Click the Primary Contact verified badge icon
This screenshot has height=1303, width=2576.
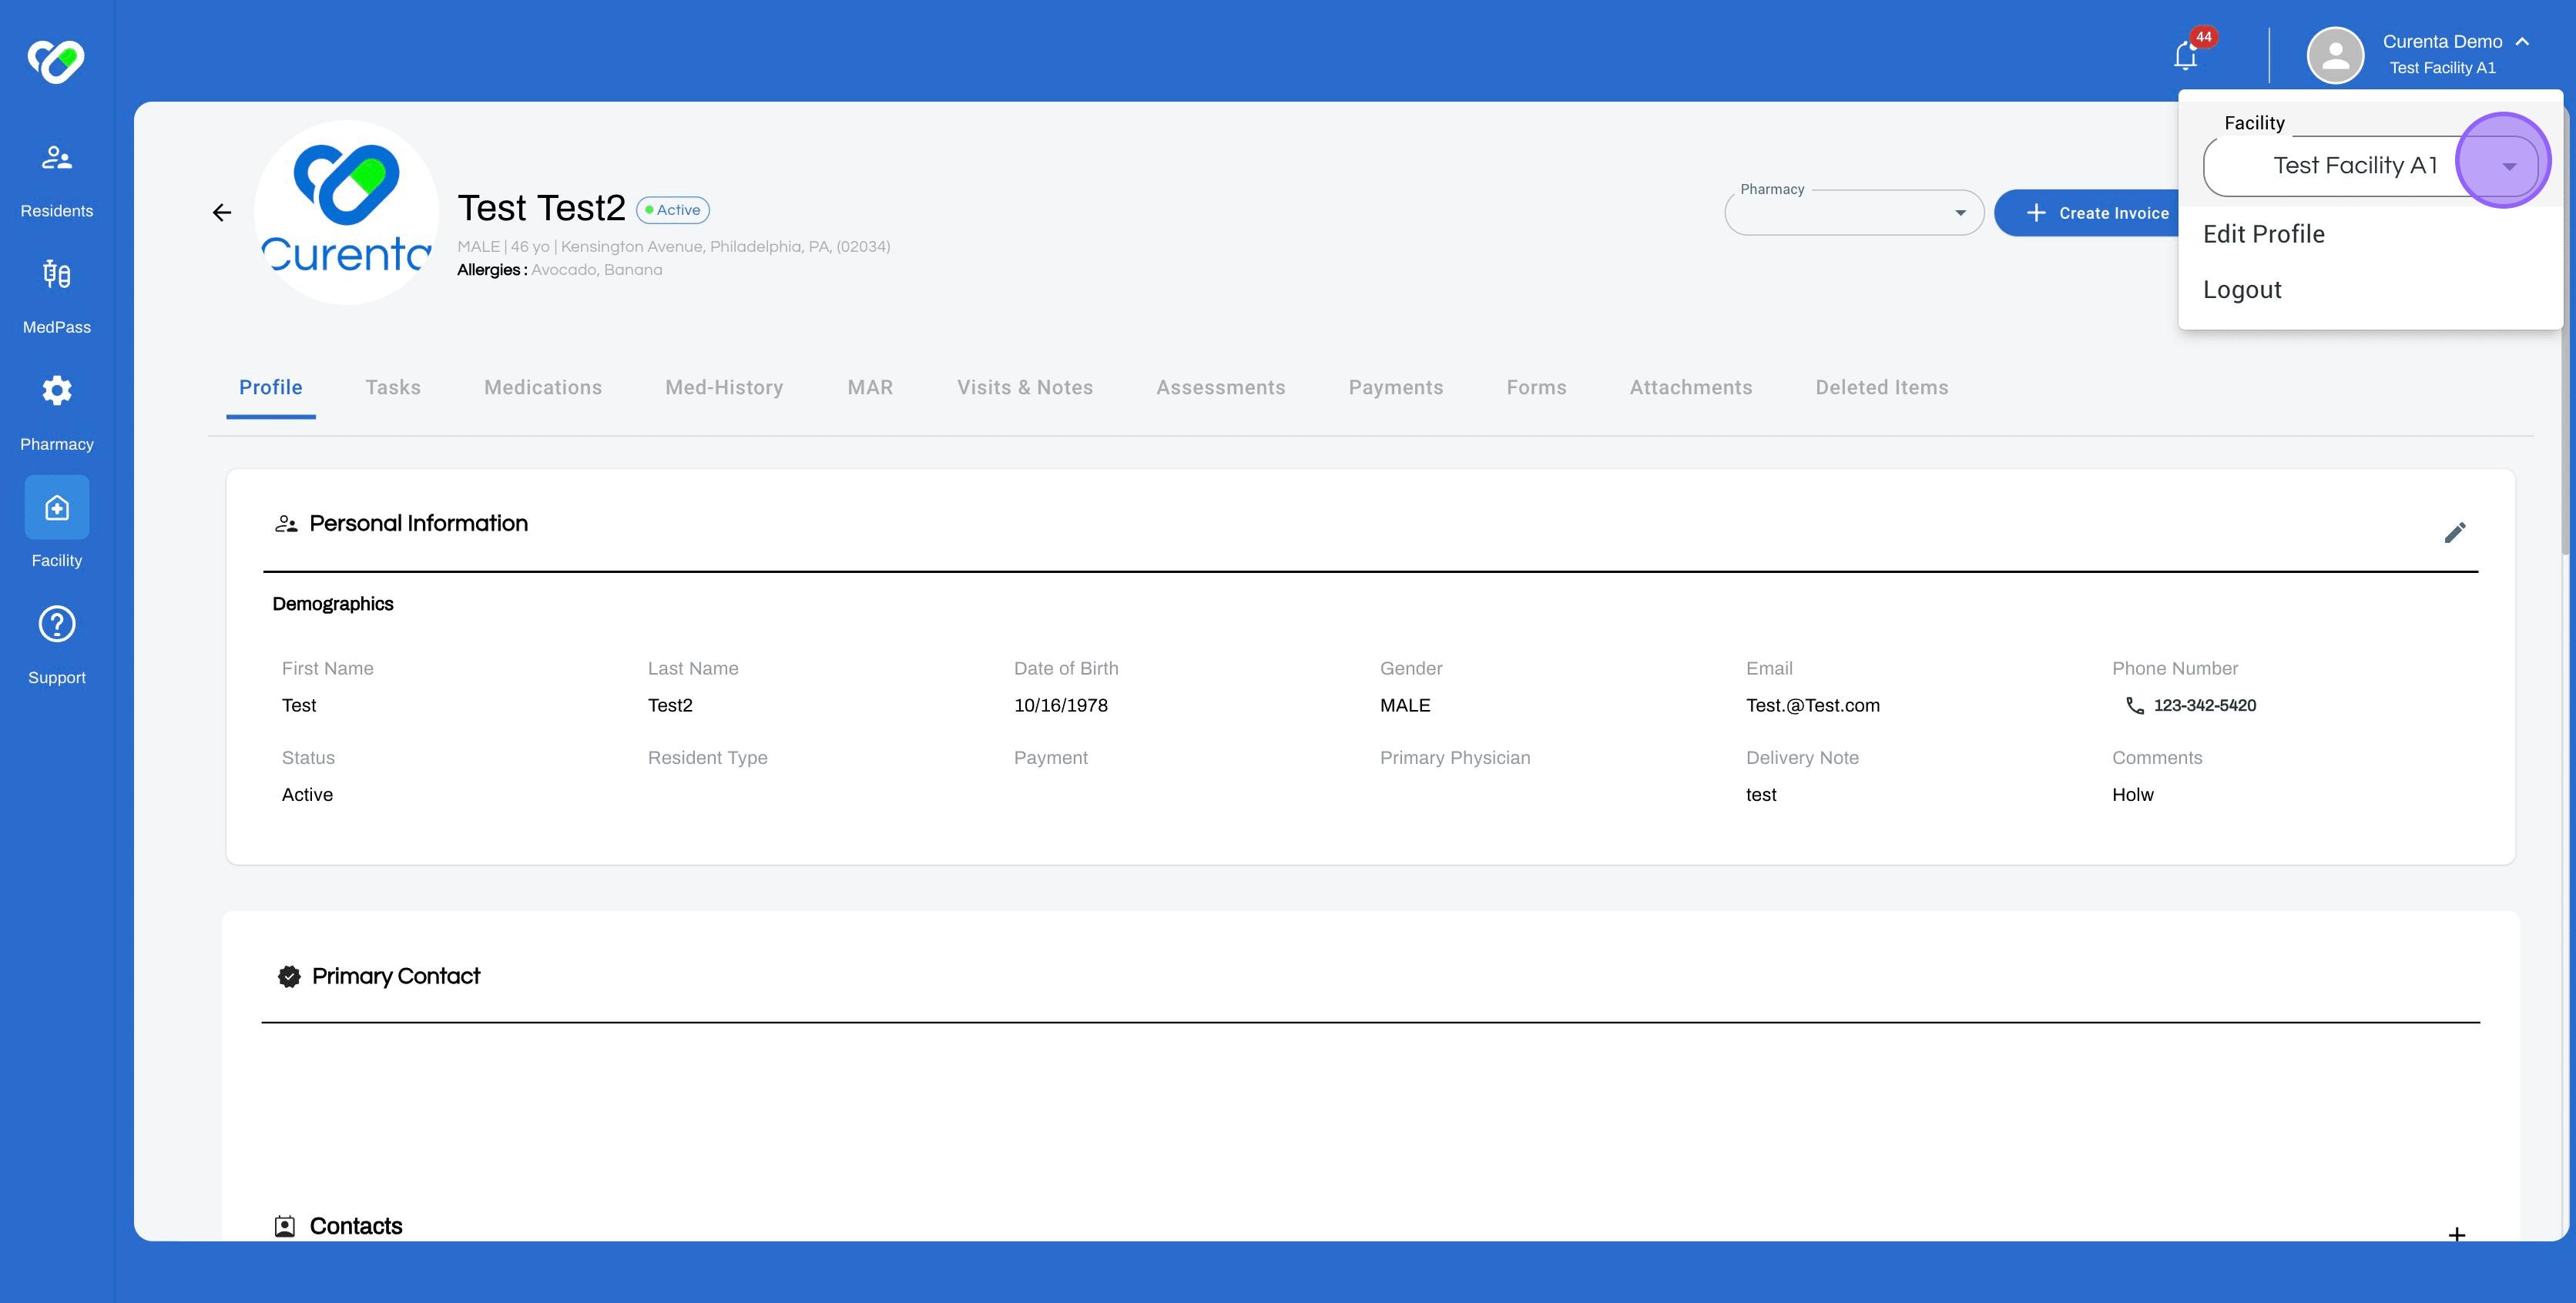click(x=289, y=977)
